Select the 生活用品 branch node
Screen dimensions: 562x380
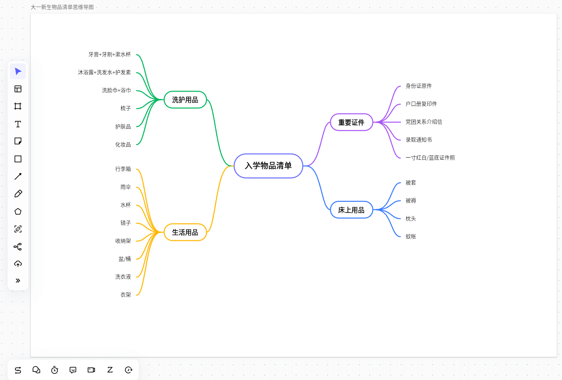coord(185,232)
